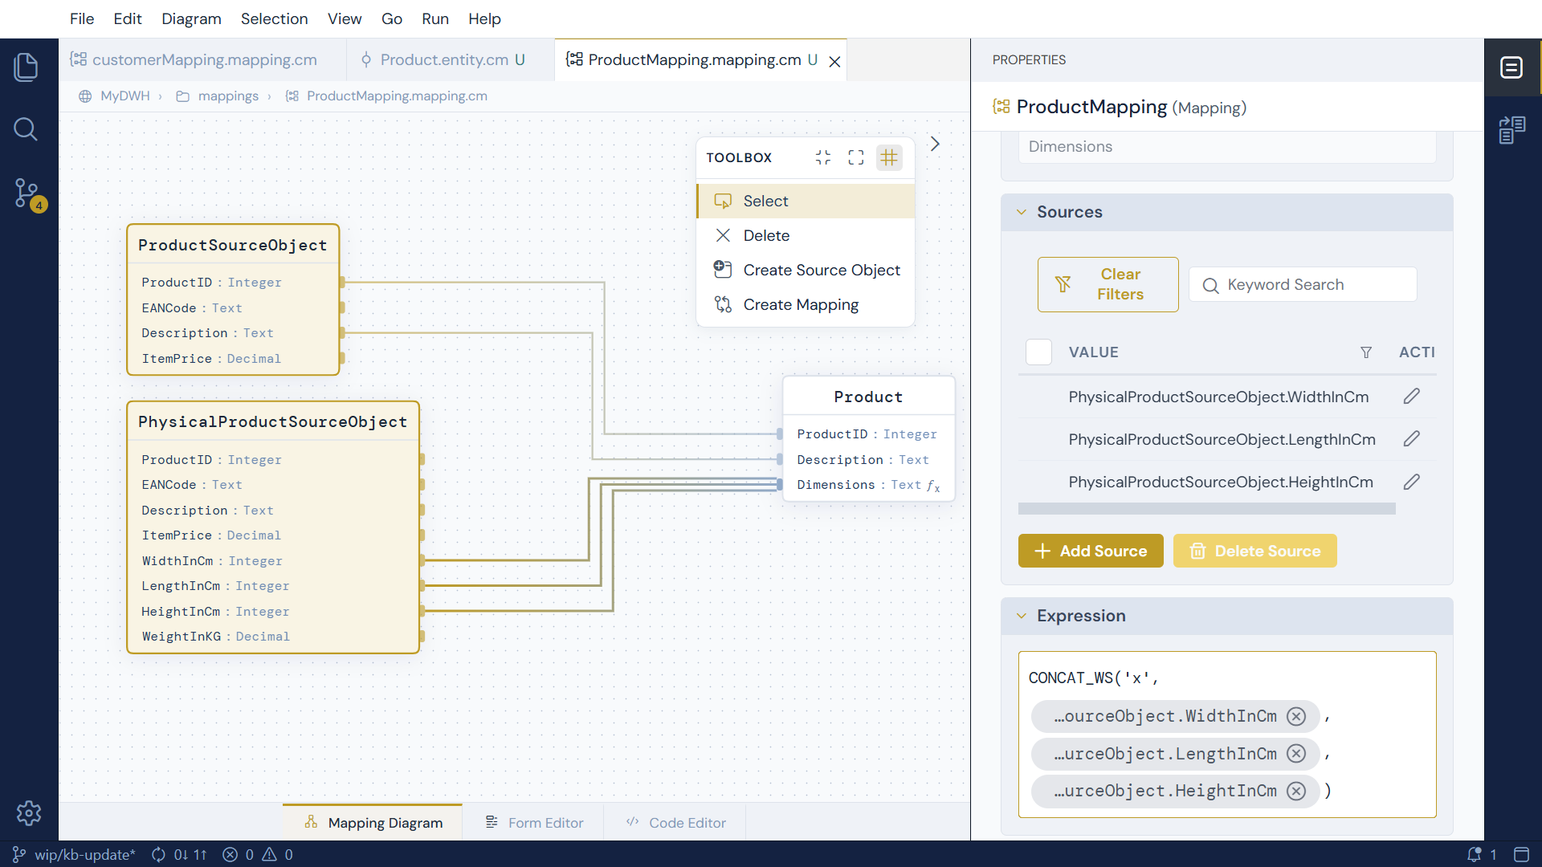The image size is (1542, 867).
Task: Click the Keyword Search field
Action: tap(1303, 285)
